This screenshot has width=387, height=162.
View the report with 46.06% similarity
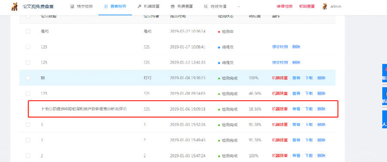pyautogui.click(x=296, y=93)
